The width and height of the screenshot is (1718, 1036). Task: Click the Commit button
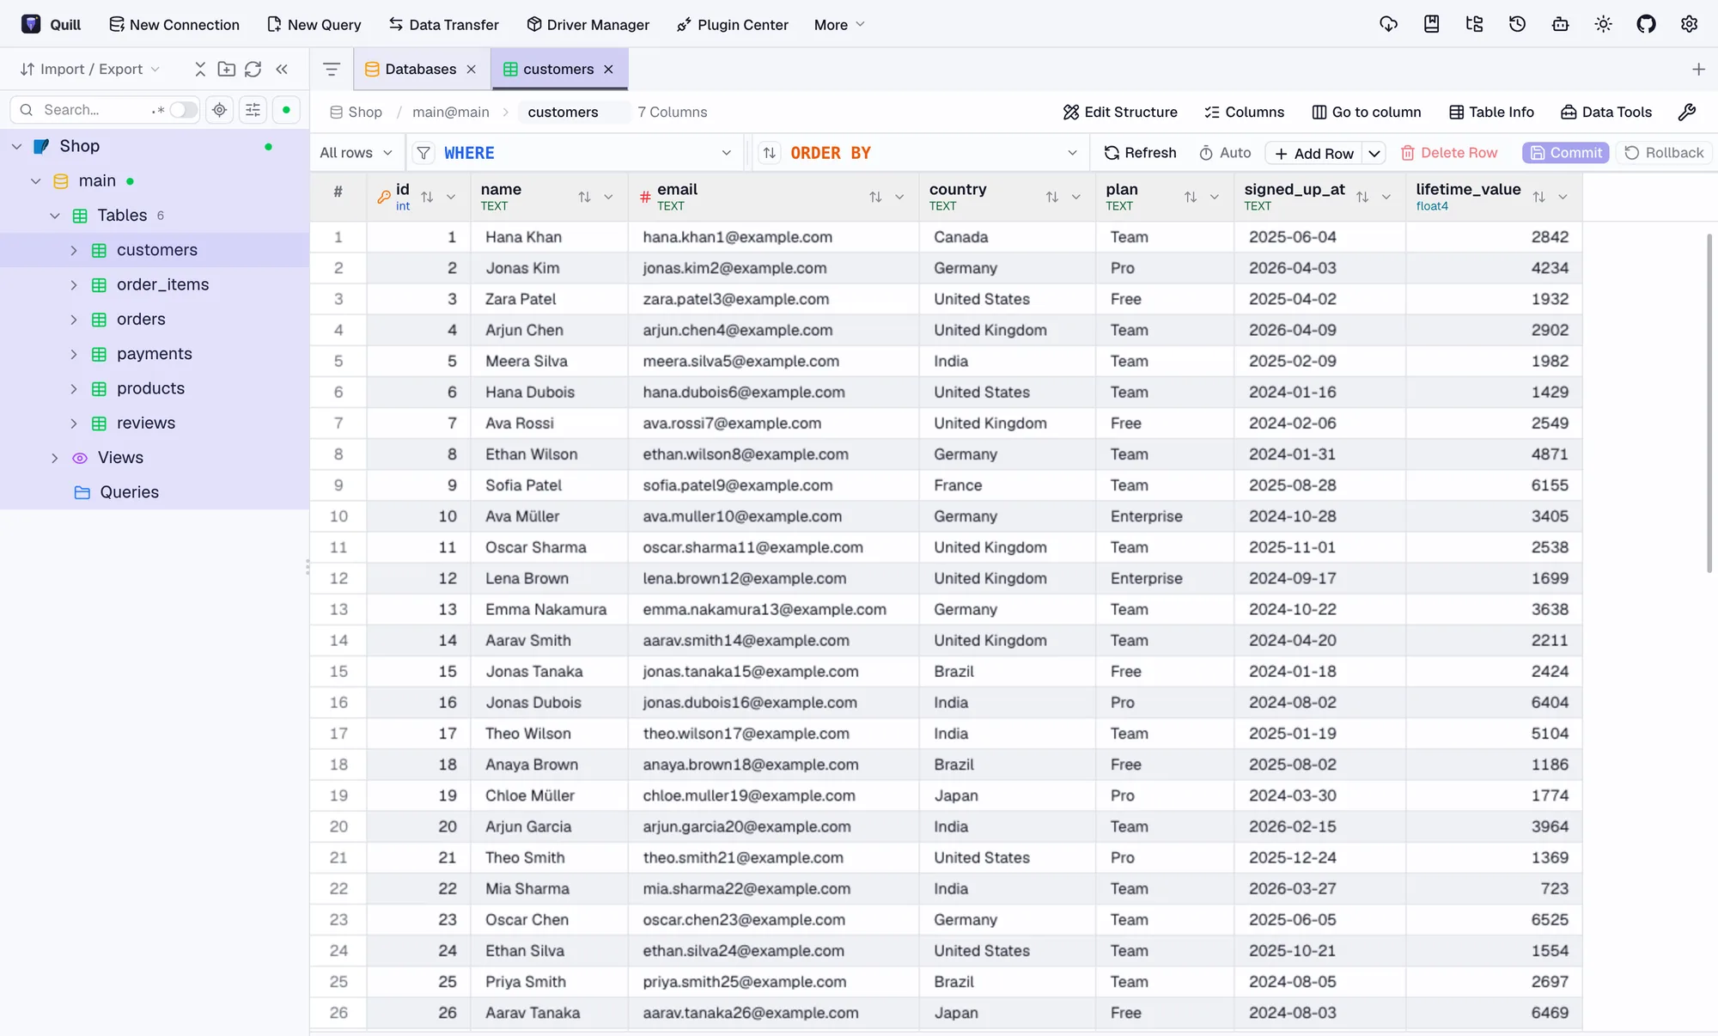1566,153
